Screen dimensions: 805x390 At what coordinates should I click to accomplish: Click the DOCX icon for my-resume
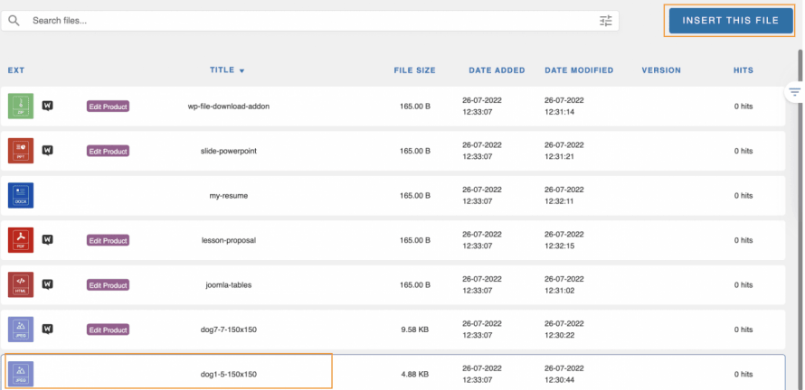[21, 195]
